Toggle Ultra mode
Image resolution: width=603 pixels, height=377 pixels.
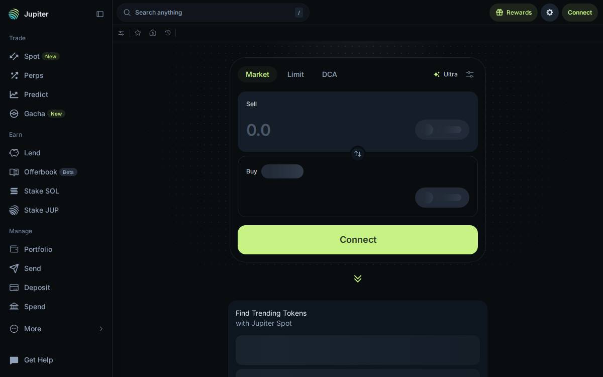(x=446, y=74)
